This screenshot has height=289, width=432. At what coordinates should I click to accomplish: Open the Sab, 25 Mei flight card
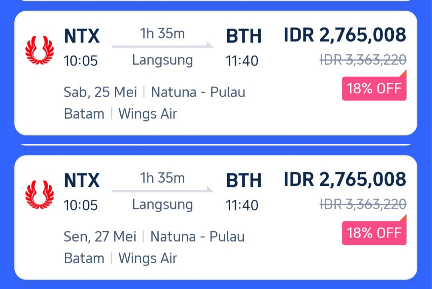click(216, 73)
